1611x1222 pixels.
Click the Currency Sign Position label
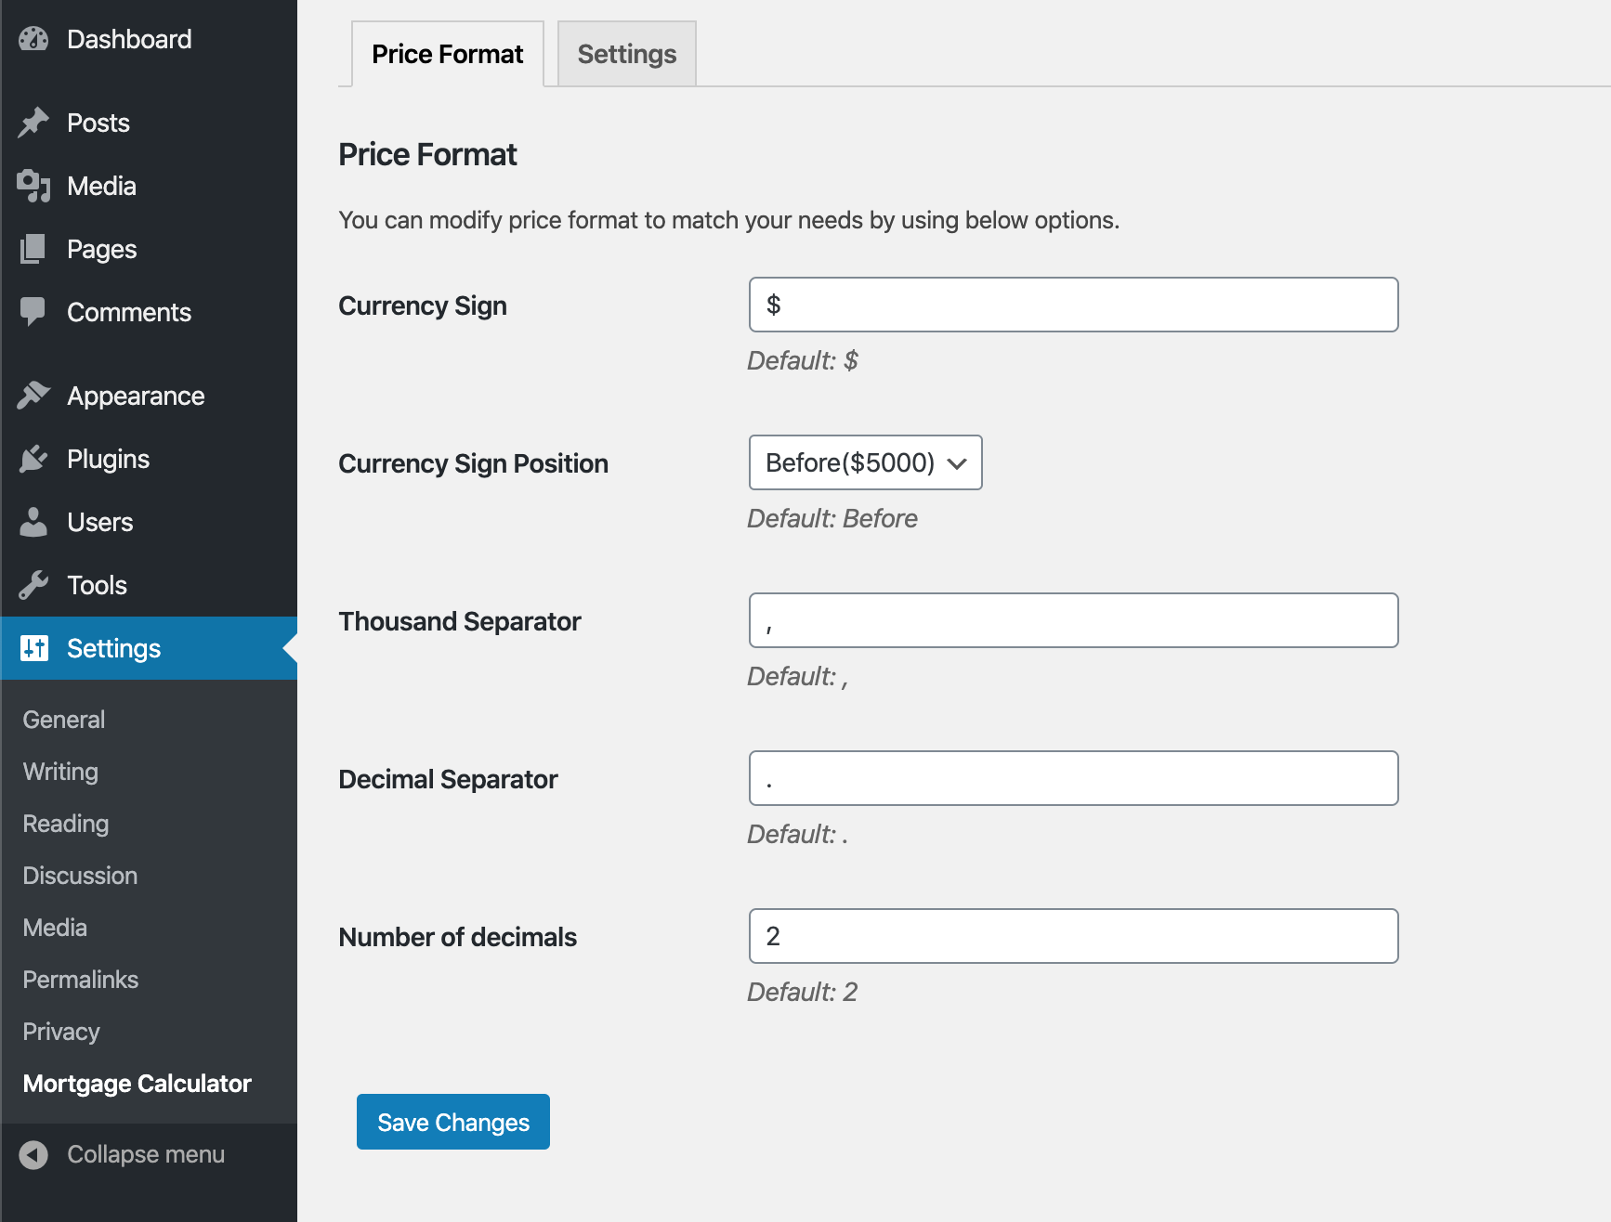coord(474,463)
